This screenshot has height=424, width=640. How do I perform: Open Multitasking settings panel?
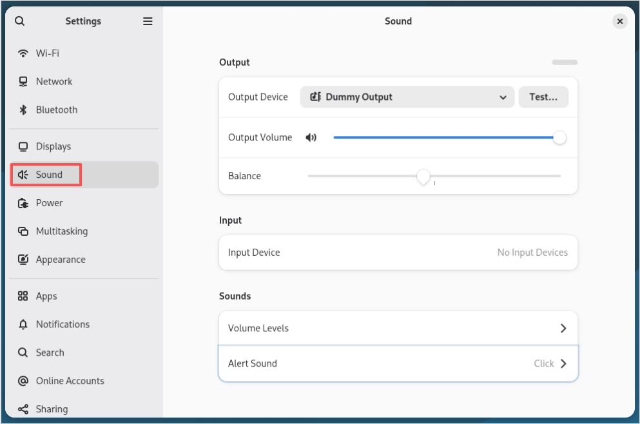pyautogui.click(x=61, y=231)
